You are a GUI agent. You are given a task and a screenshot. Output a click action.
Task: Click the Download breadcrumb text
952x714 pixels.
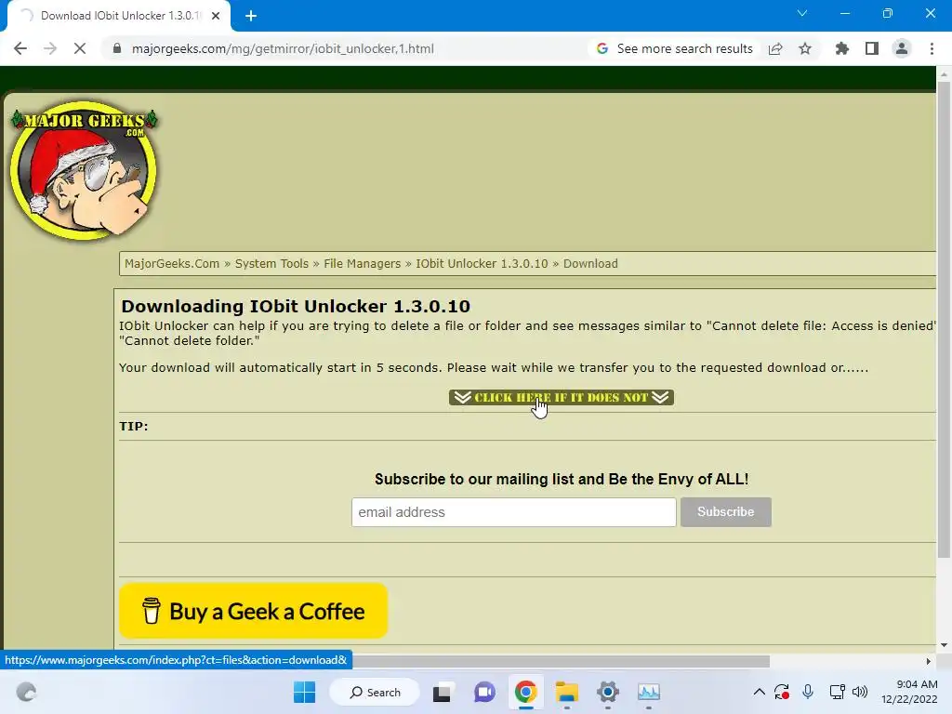590,263
